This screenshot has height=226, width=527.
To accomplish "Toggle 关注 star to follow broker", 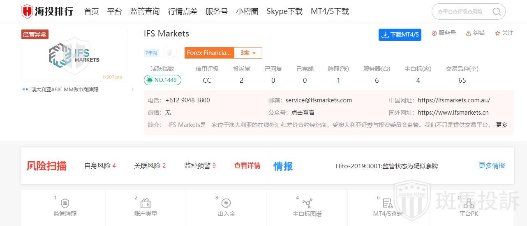I will 497,33.
